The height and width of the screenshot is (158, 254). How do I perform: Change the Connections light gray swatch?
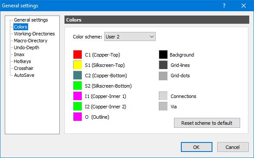(x=163, y=96)
